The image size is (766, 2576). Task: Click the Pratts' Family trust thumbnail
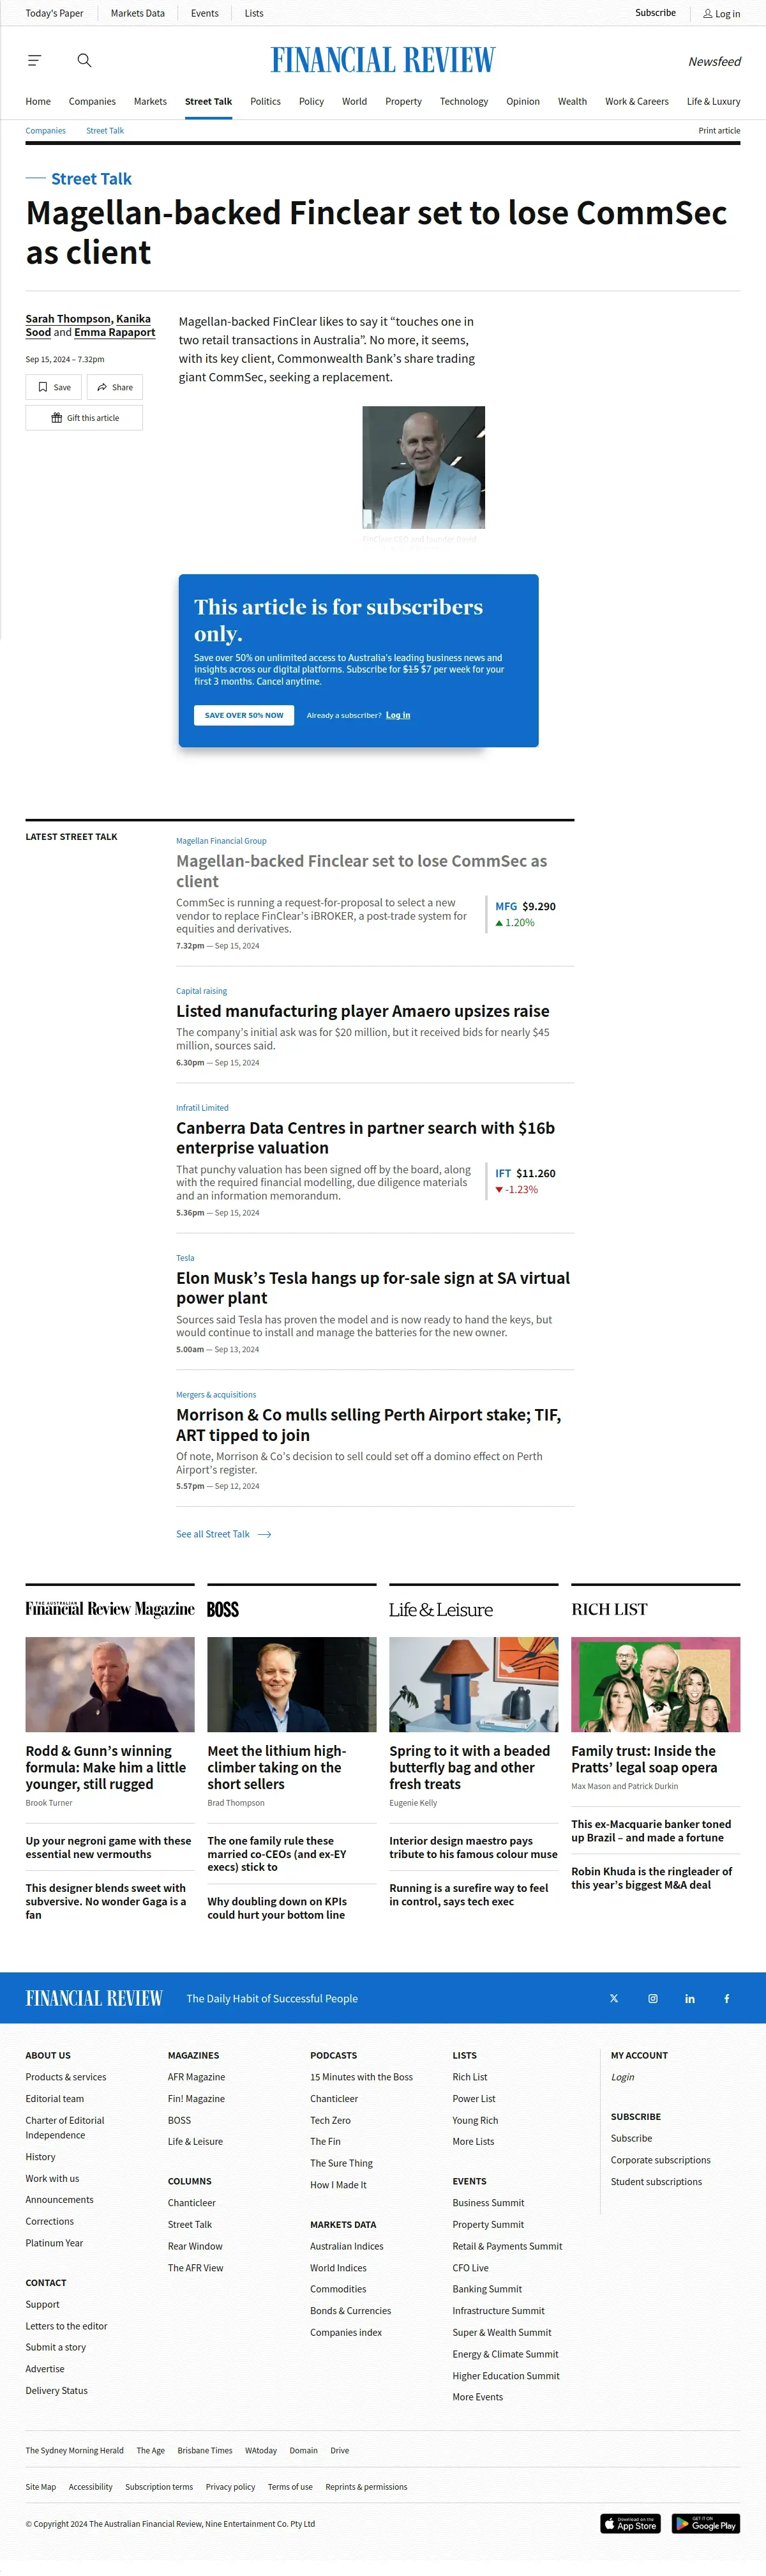click(x=656, y=1684)
